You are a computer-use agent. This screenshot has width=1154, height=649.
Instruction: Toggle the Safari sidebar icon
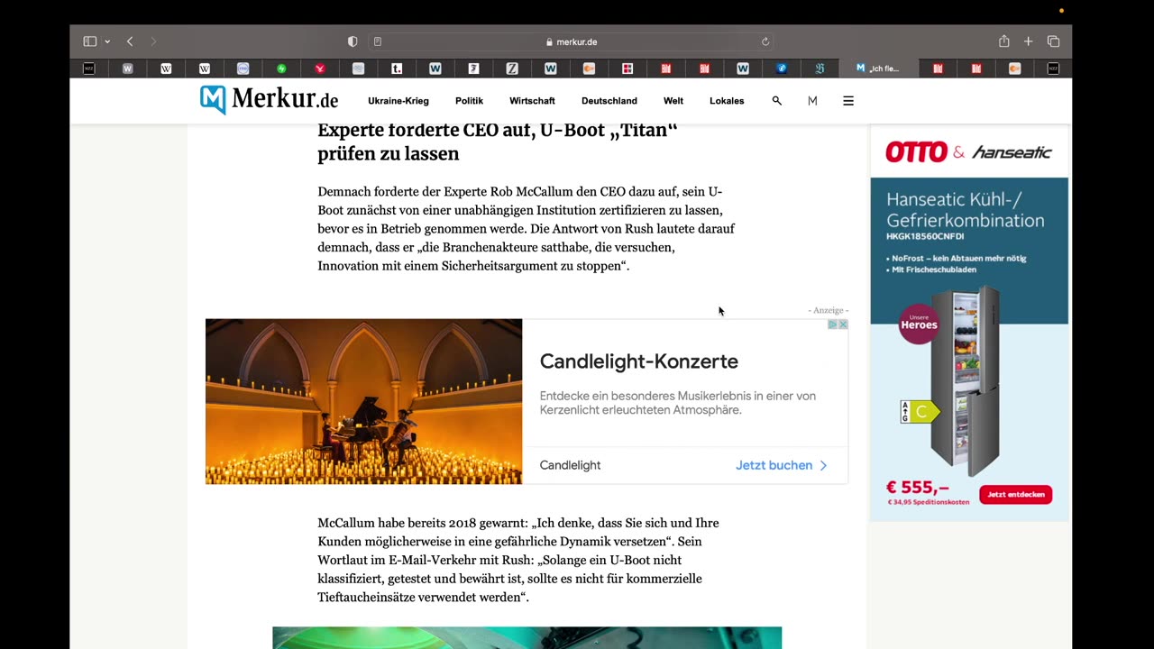(x=89, y=41)
